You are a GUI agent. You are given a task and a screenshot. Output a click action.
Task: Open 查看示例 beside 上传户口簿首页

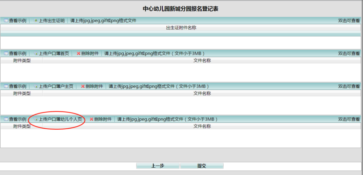[x=15, y=53]
